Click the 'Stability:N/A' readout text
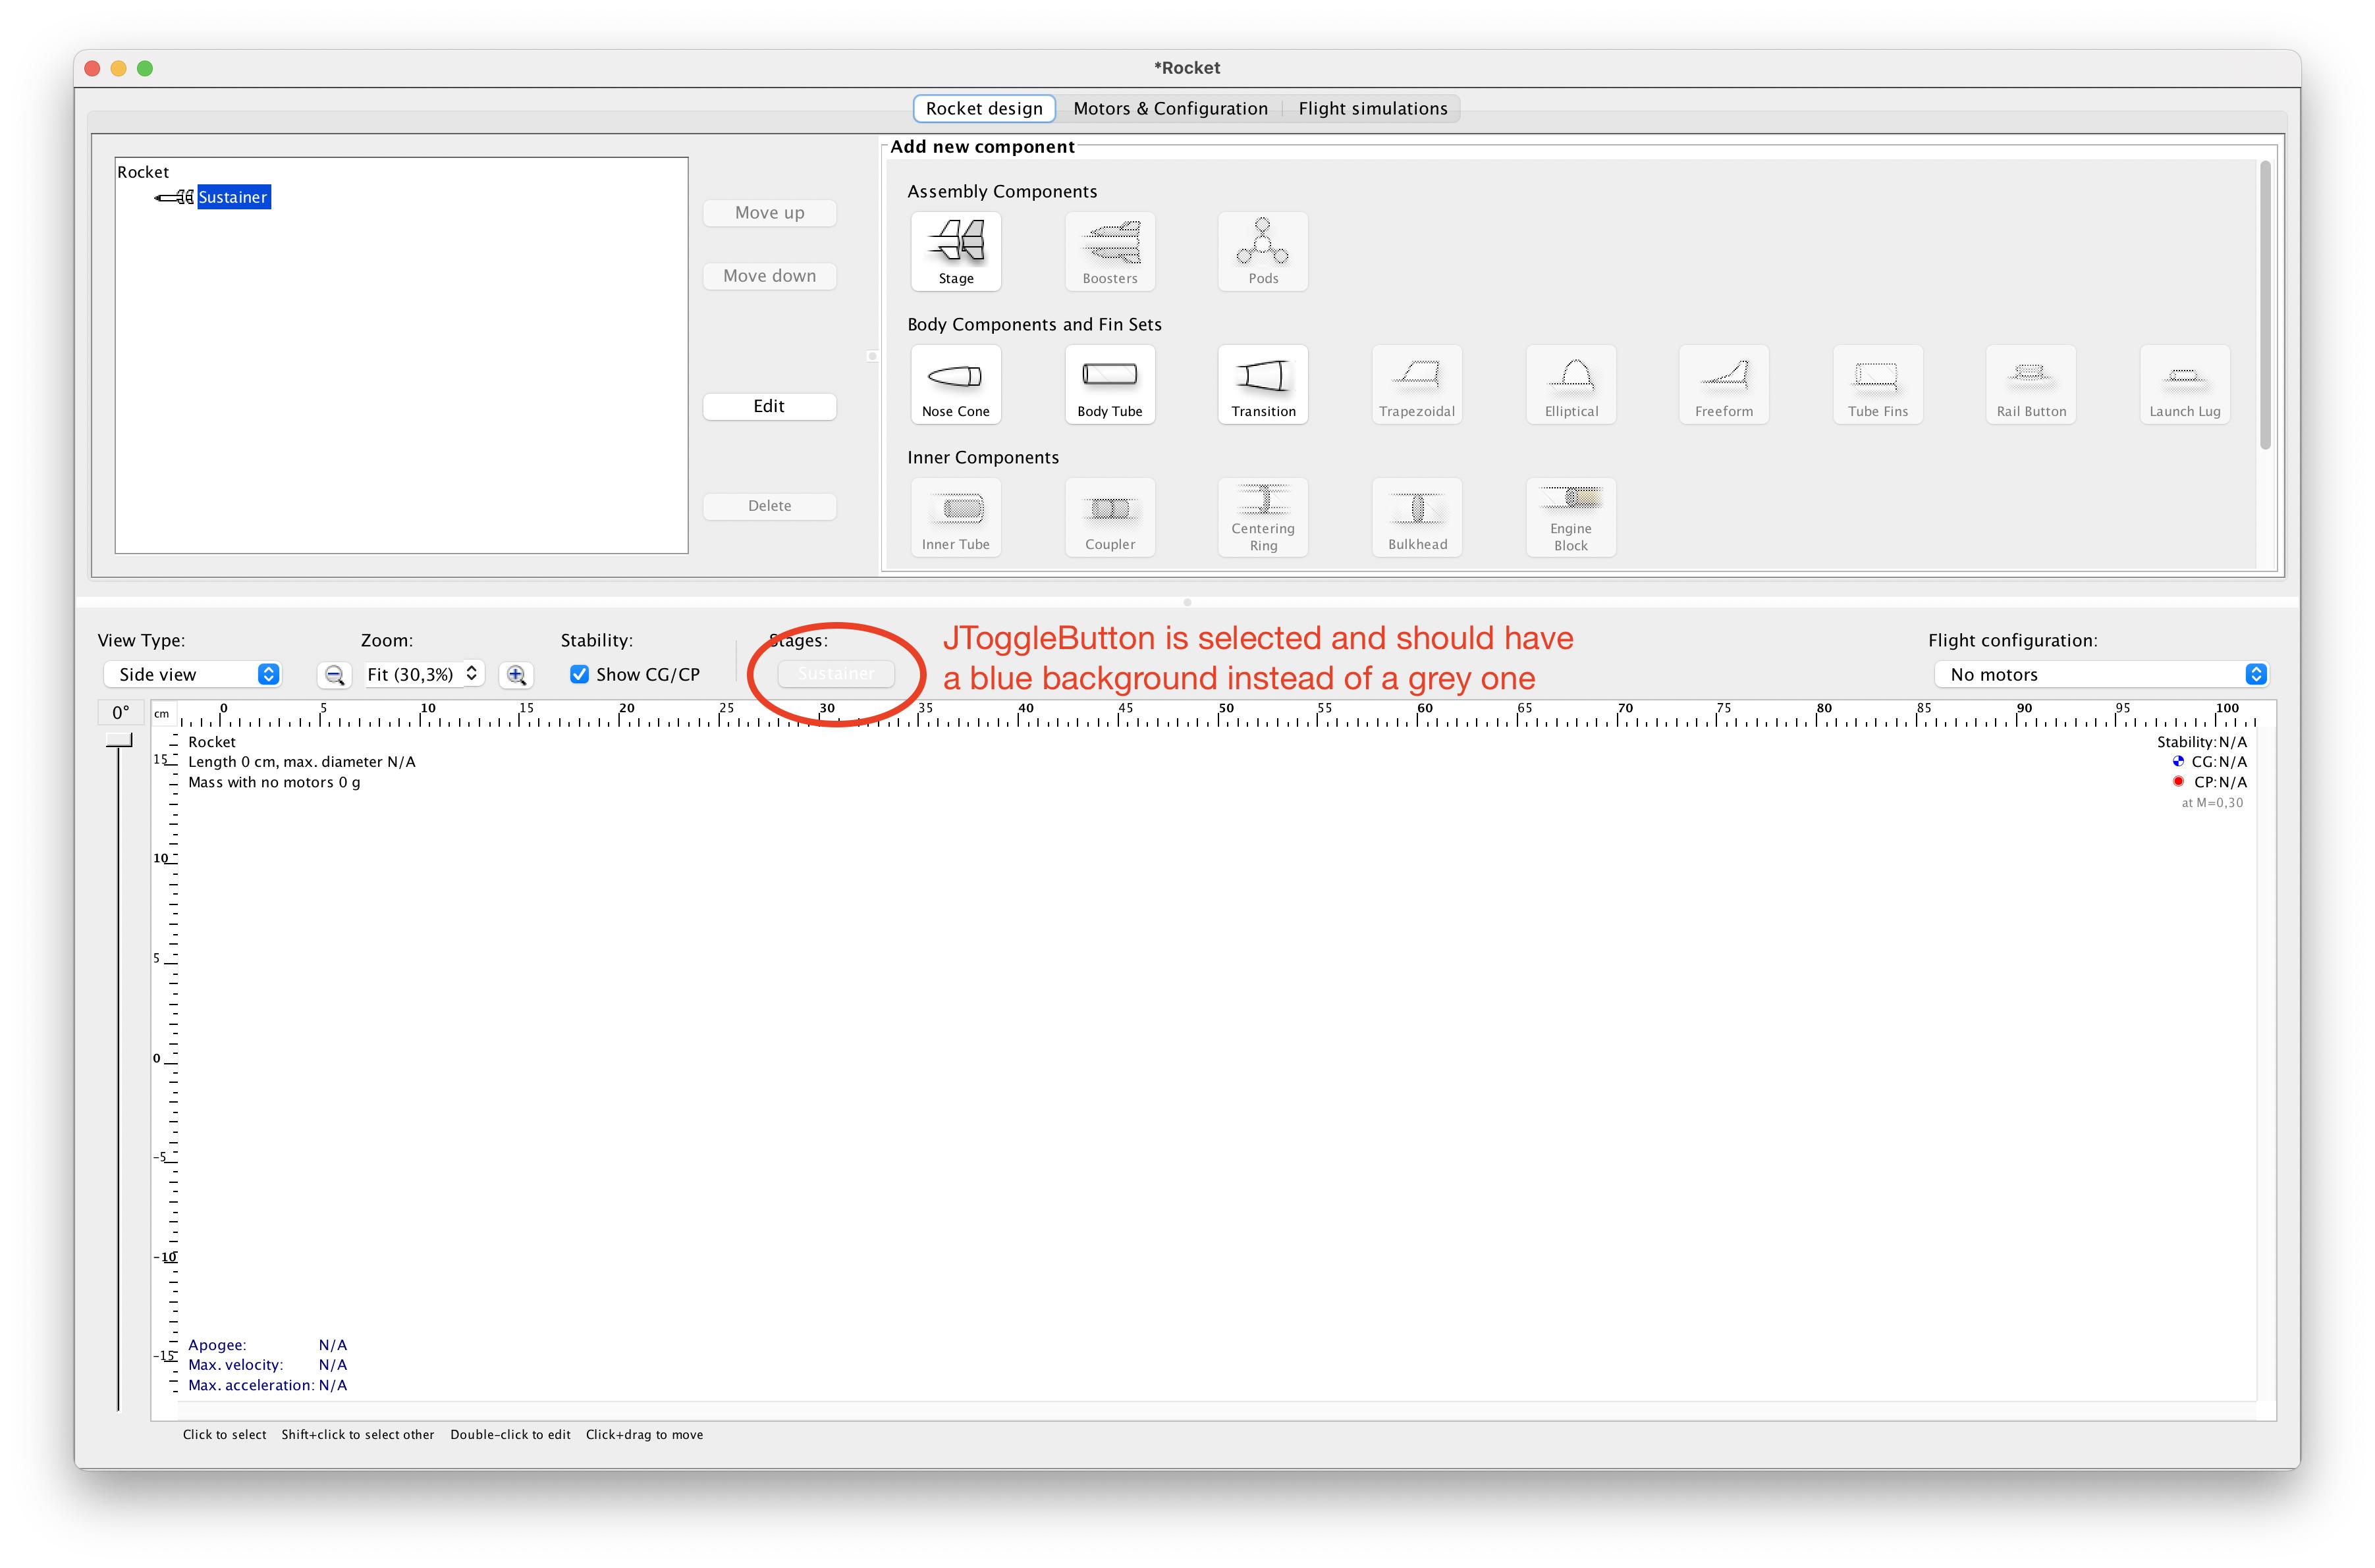Screen dimensions: 2375x1568 coord(2202,742)
